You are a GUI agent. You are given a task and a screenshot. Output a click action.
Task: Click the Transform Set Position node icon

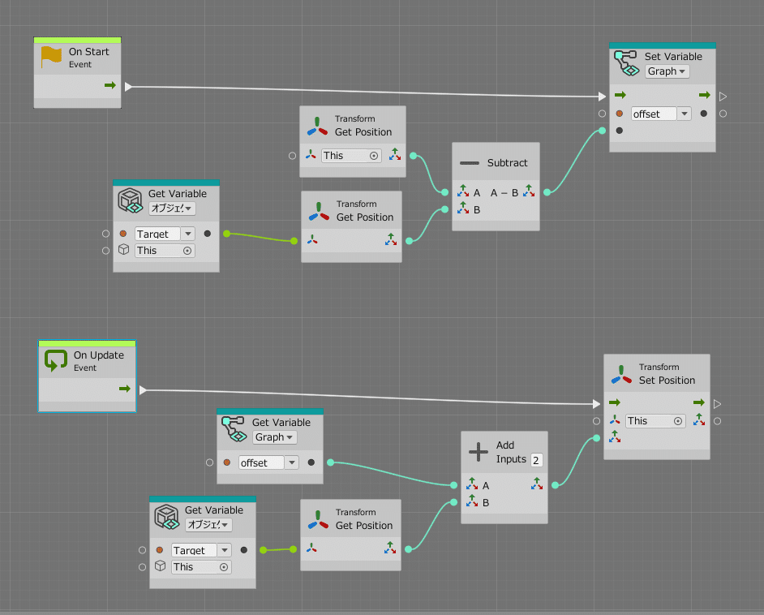click(x=620, y=375)
